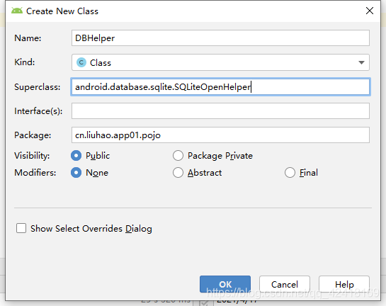Click the Name: label text
This screenshot has width=386, height=306.
(x=28, y=38)
